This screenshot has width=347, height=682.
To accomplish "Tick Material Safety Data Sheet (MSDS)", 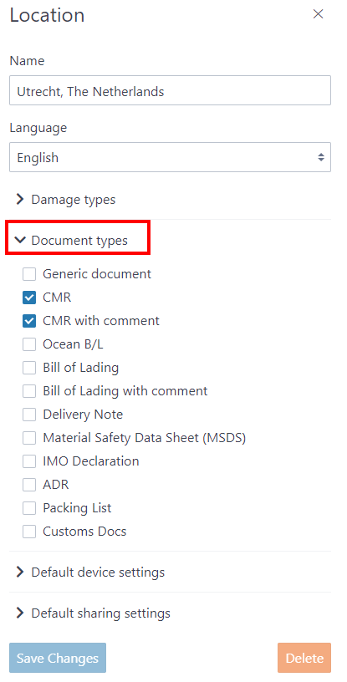I will click(29, 439).
